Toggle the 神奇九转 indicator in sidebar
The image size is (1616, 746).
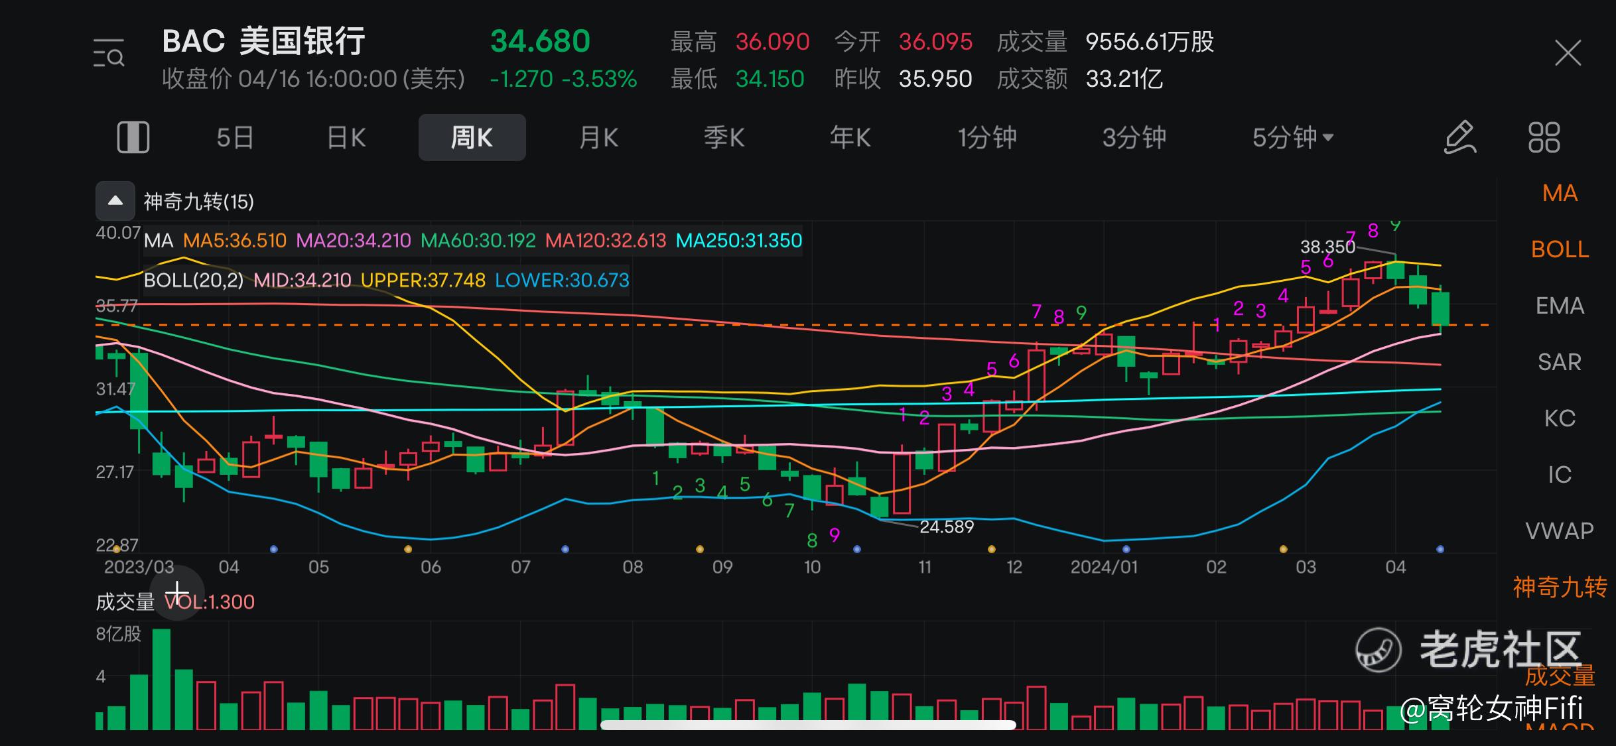[1560, 588]
